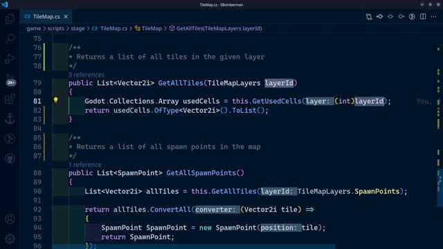Open the Extensions view
The height and width of the screenshot is (249, 443).
coord(10,99)
